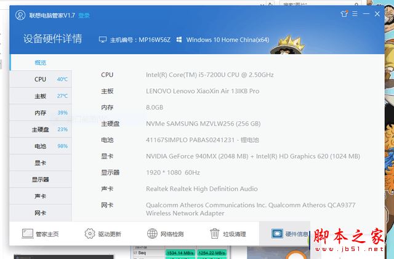The height and width of the screenshot is (259, 394).
Task: Click the trash bin icon for 垃圾清理
Action: 215,234
